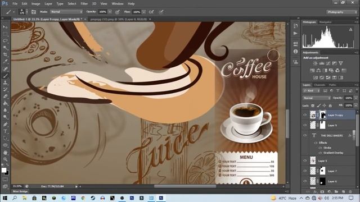Click the Add layer mask icon
The height and width of the screenshot is (202, 360).
[x=322, y=191]
